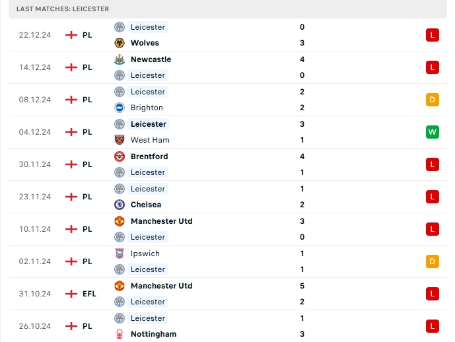455x342 pixels.
Task: Open Chelsea team link
Action: click(146, 205)
